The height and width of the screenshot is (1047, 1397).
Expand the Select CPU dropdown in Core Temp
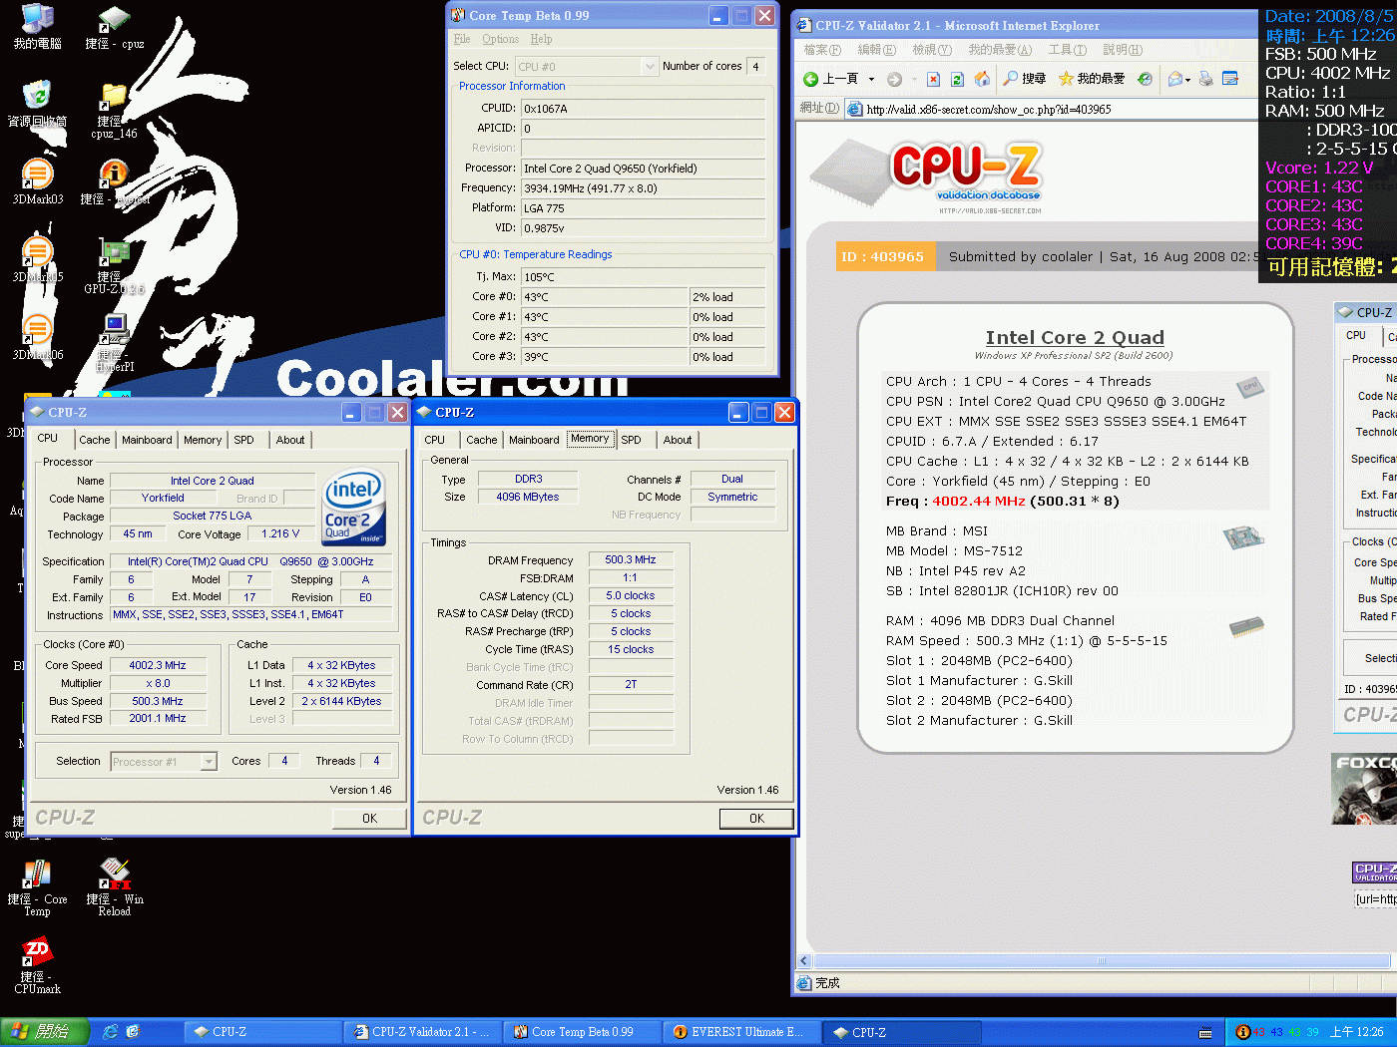tap(649, 67)
